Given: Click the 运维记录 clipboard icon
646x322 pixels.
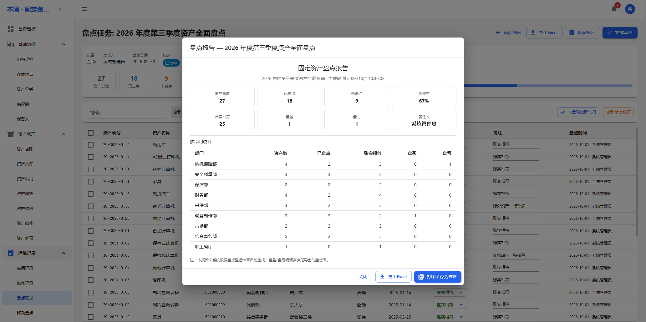Looking at the screenshot, I should tap(11, 253).
